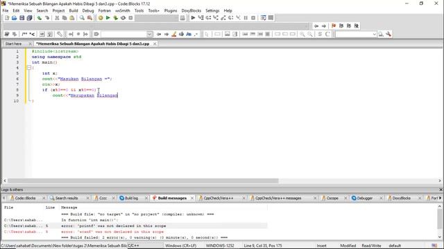Switch to the Search results tab
The width and height of the screenshot is (444, 249).
click(x=67, y=199)
